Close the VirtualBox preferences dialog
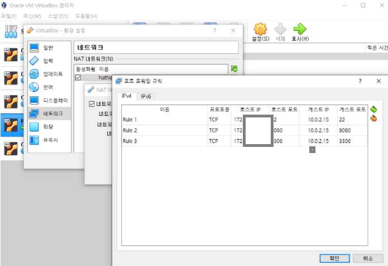The width and height of the screenshot is (388, 266). click(x=233, y=31)
